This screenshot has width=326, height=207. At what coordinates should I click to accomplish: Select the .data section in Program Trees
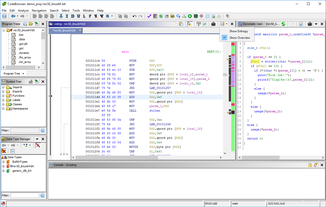click(x=21, y=39)
